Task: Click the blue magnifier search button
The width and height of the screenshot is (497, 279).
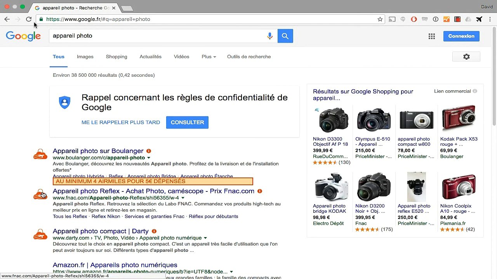Action: [x=285, y=36]
